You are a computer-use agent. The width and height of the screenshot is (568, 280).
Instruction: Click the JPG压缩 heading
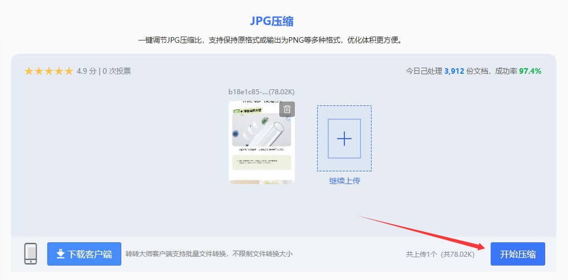click(x=271, y=21)
